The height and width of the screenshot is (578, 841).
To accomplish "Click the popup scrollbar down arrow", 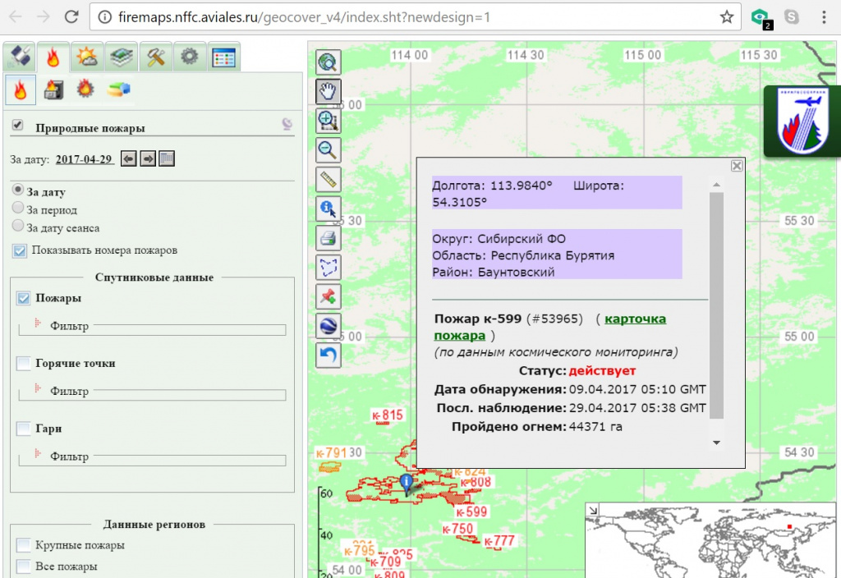I will point(716,443).
